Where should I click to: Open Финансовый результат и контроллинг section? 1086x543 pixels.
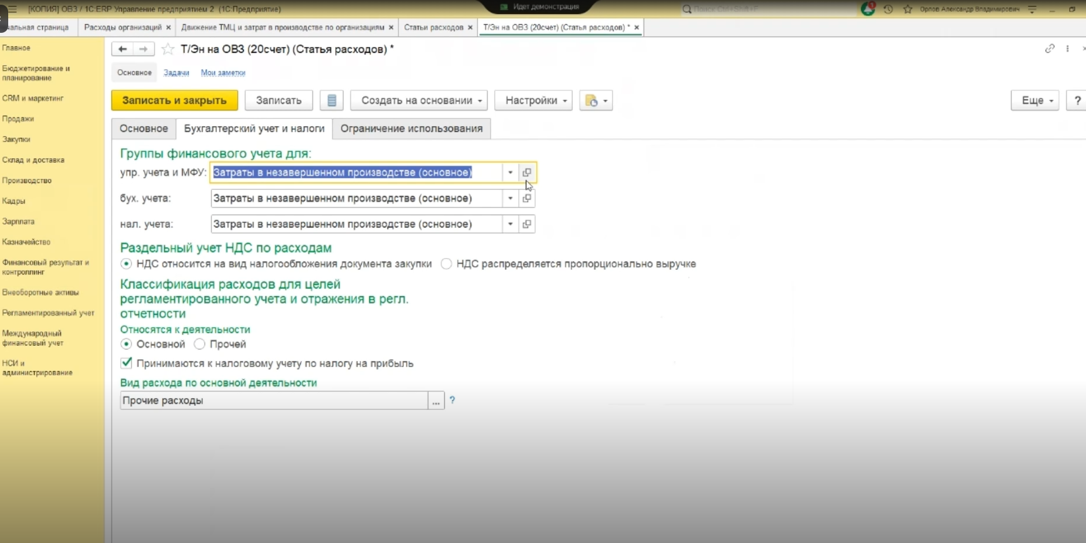46,267
